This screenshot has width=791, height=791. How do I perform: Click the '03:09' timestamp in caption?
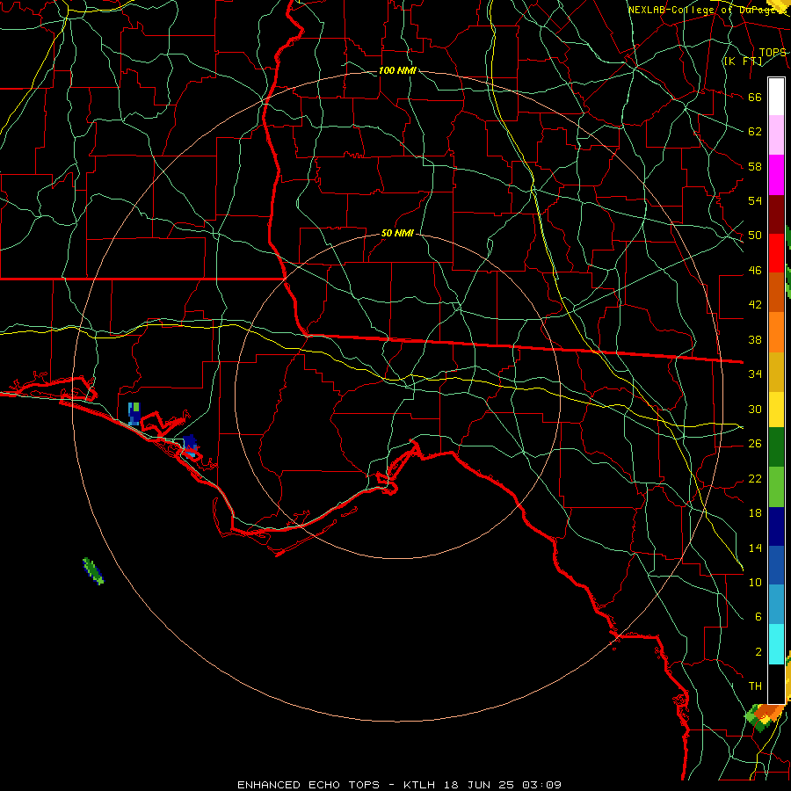coord(541,785)
